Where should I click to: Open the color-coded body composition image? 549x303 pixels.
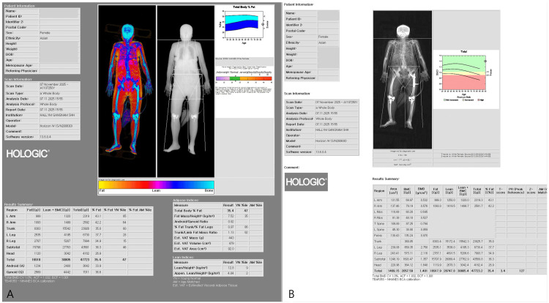click(x=127, y=91)
